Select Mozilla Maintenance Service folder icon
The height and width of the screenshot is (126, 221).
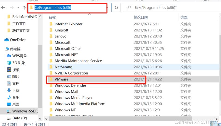click(51, 61)
